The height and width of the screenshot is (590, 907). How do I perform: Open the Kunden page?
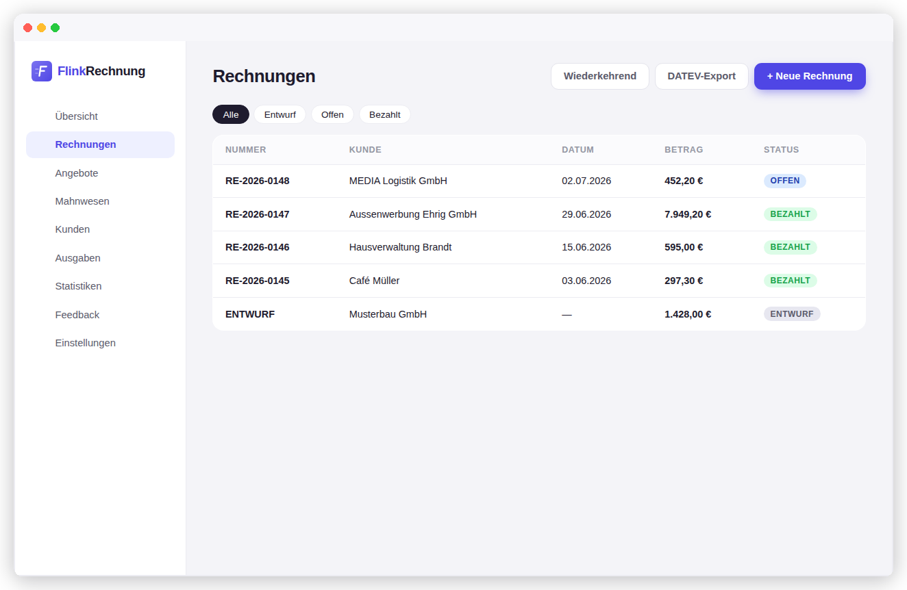coord(100,229)
